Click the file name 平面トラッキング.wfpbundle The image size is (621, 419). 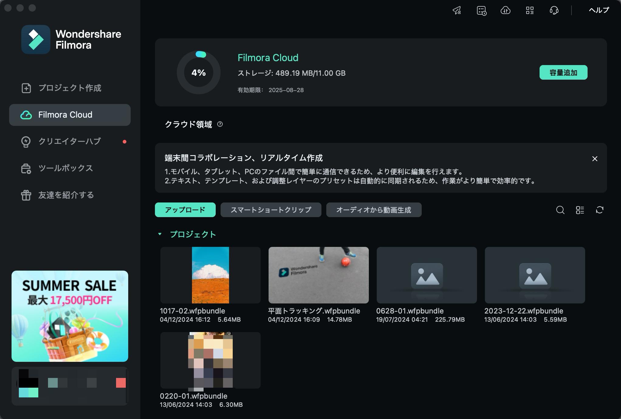pyautogui.click(x=314, y=311)
